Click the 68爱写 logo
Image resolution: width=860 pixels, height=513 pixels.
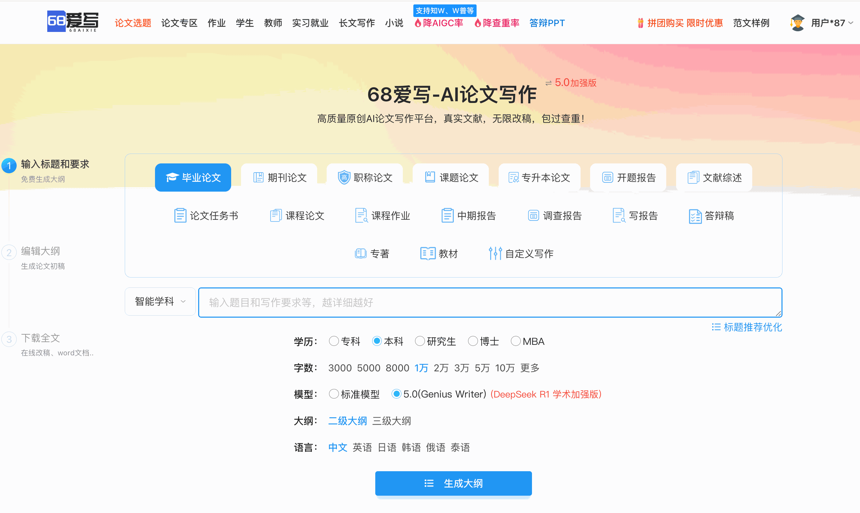click(x=73, y=21)
